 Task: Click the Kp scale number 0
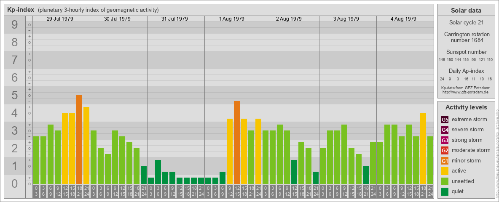pos(15,183)
